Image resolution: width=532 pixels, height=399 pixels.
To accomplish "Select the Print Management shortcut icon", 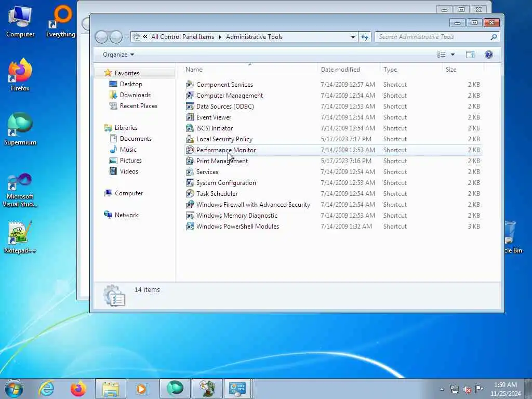I will pyautogui.click(x=190, y=161).
